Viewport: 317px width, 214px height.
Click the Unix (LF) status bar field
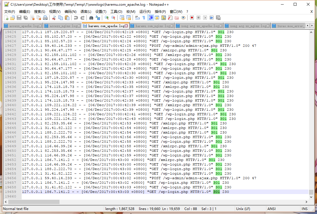coord(244,209)
